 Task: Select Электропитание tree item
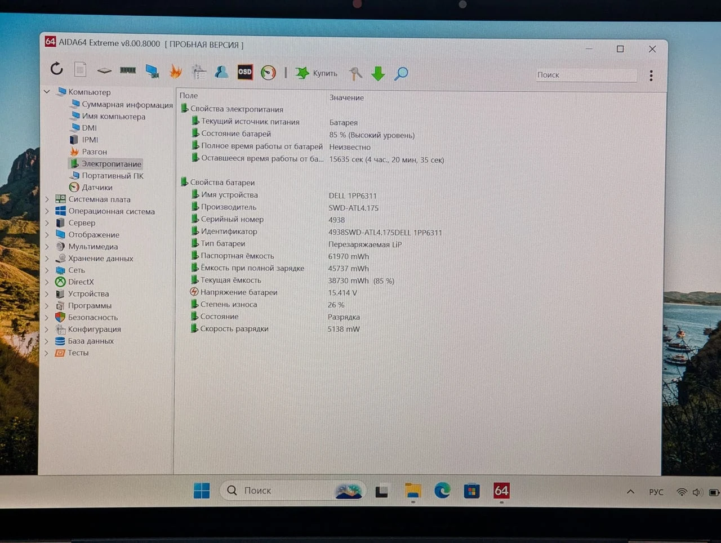click(x=111, y=164)
